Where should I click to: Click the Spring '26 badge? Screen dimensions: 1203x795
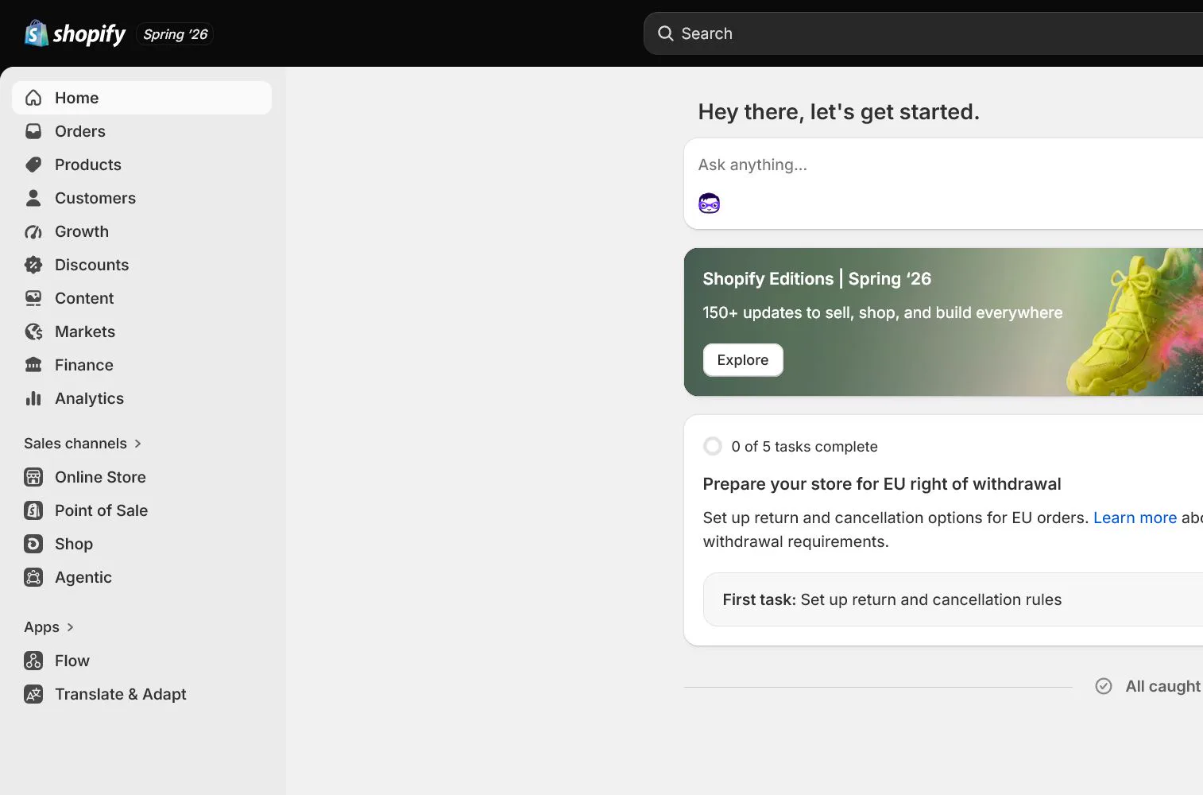tap(175, 34)
